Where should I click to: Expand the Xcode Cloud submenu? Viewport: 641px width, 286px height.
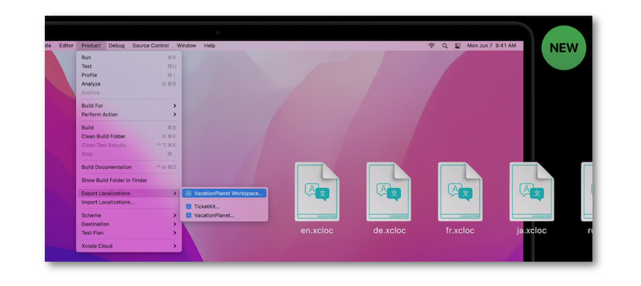[129, 246]
